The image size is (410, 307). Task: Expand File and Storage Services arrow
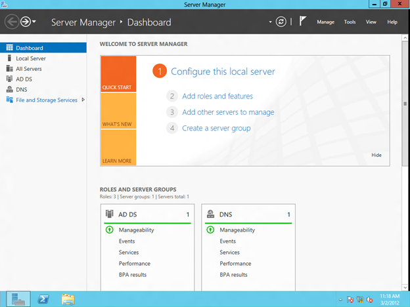coord(83,100)
